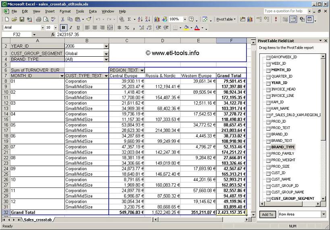The image size is (330, 230).
Task: Toggle Bold formatting button
Action: point(63,27)
